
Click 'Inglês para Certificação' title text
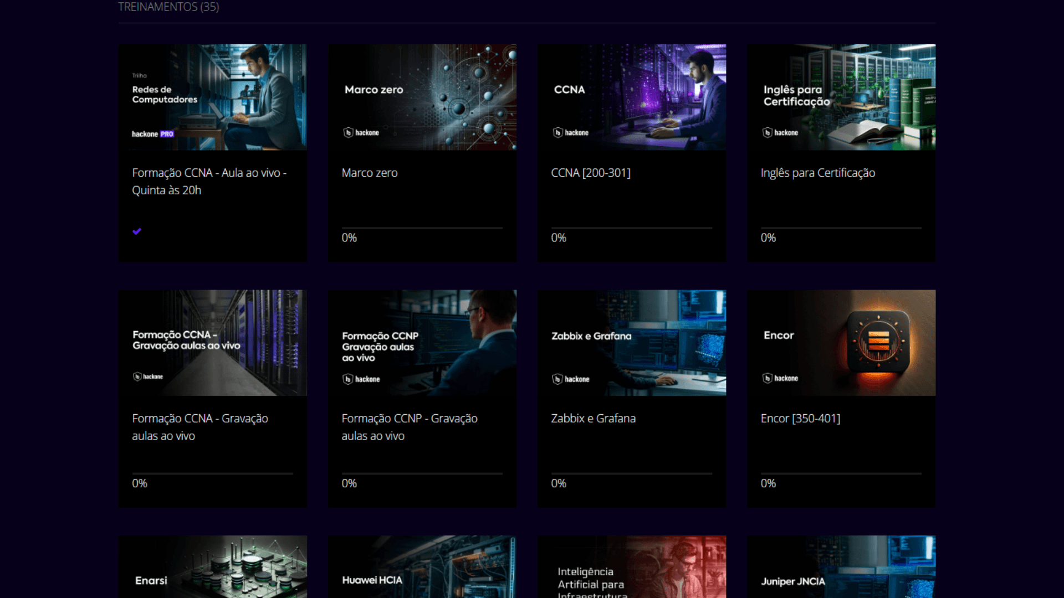point(818,173)
